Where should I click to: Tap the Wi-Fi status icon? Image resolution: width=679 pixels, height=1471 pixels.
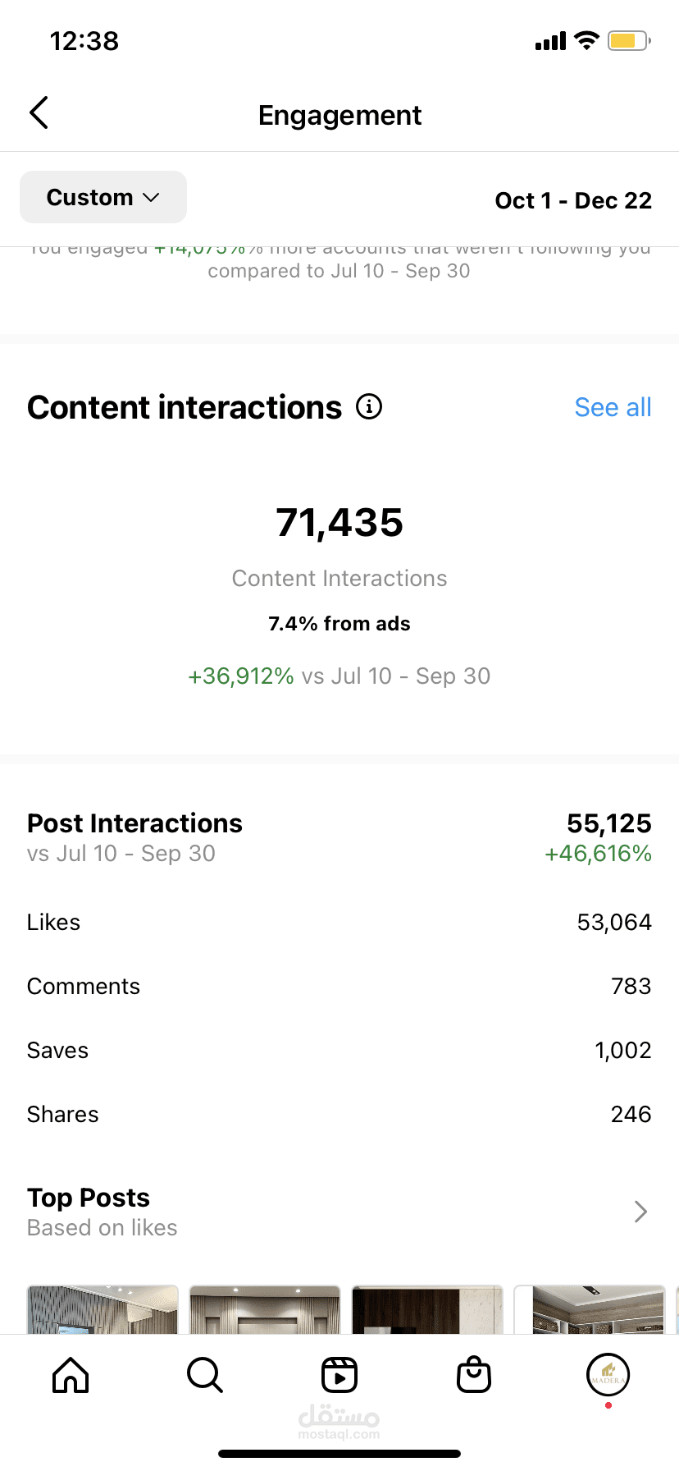coord(586,40)
